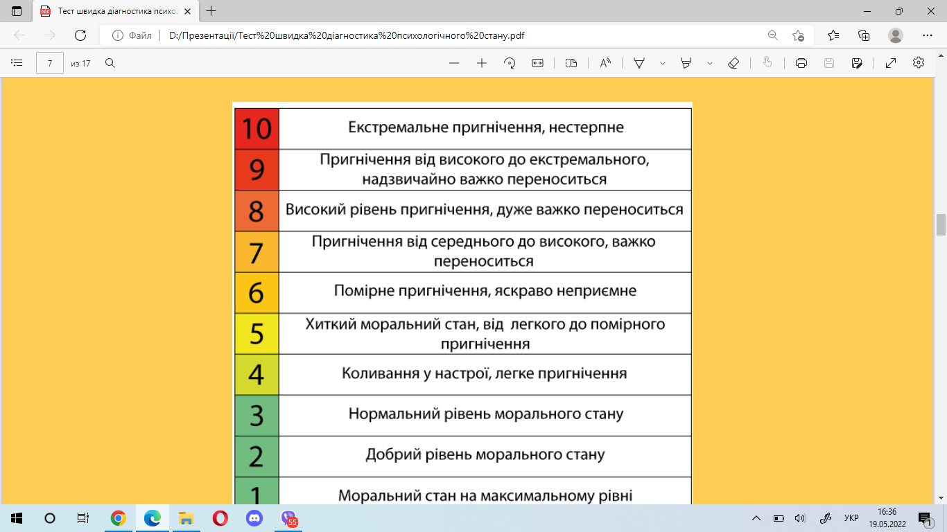Screen dimensions: 947x532
Task: Open volume control in system tray
Action: click(x=800, y=518)
